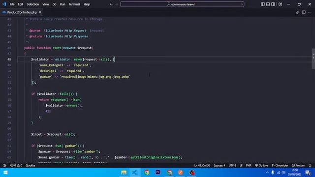
Task: Open Adobe Premiere Pro from the taskbar
Action: tap(157, 172)
